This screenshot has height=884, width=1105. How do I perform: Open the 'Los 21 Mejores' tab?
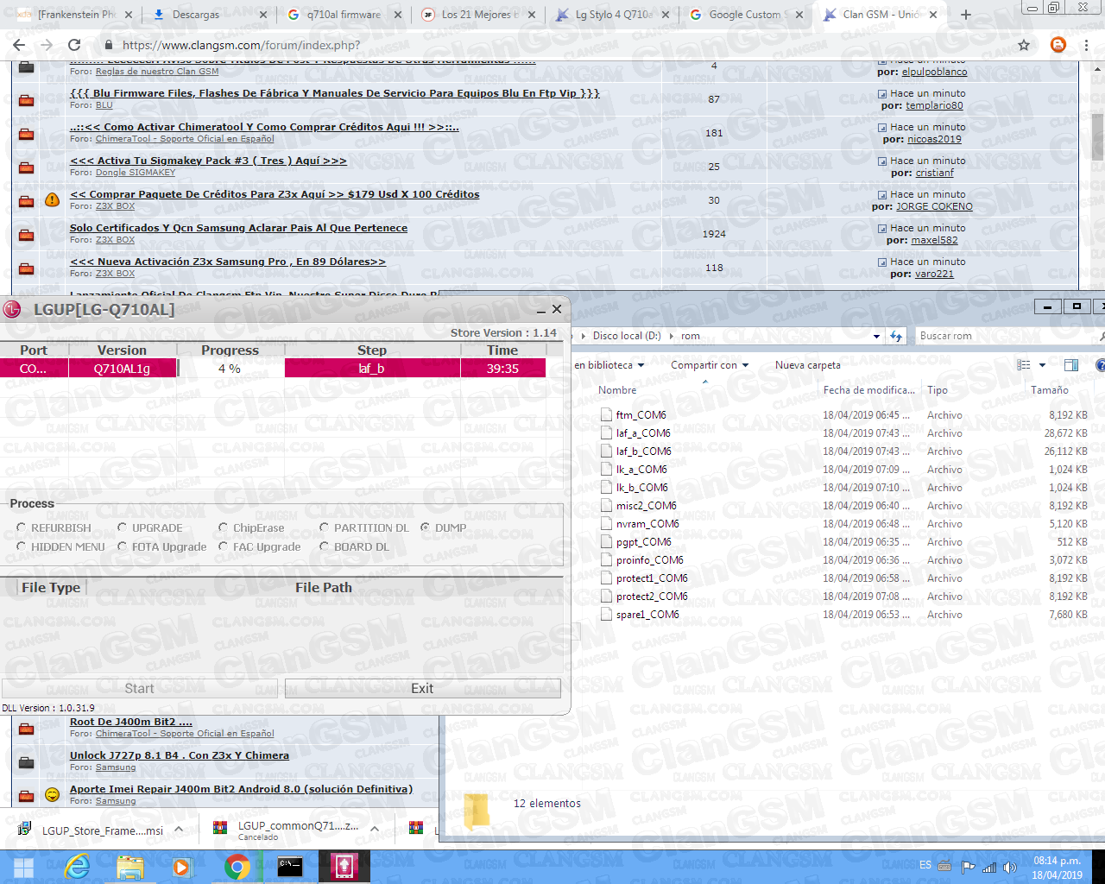(x=478, y=15)
